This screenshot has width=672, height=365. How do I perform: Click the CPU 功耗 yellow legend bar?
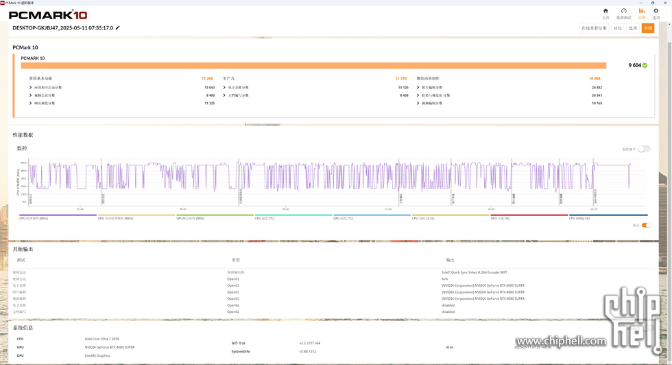point(451,215)
